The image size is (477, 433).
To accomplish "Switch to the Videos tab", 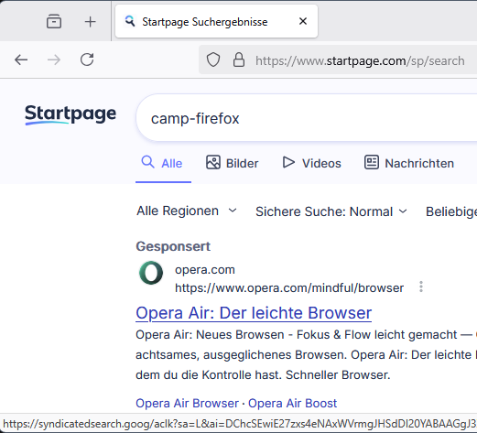I will click(x=311, y=163).
